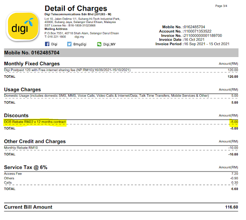Select invoice number 211000000001189700

[x=203, y=35]
